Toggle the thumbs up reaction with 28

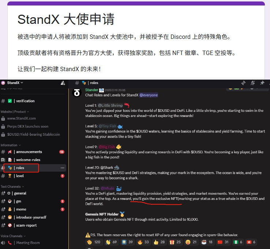(x=159, y=242)
